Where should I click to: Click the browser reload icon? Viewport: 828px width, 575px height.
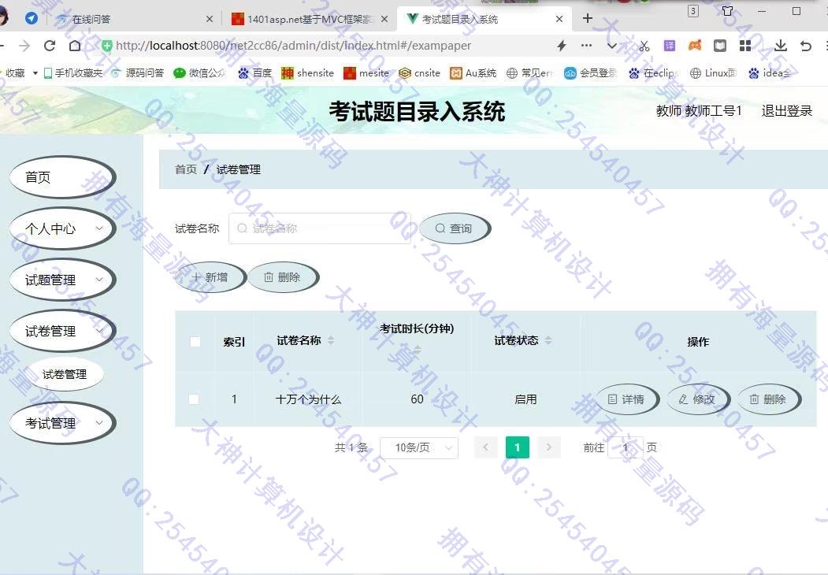[x=50, y=46]
